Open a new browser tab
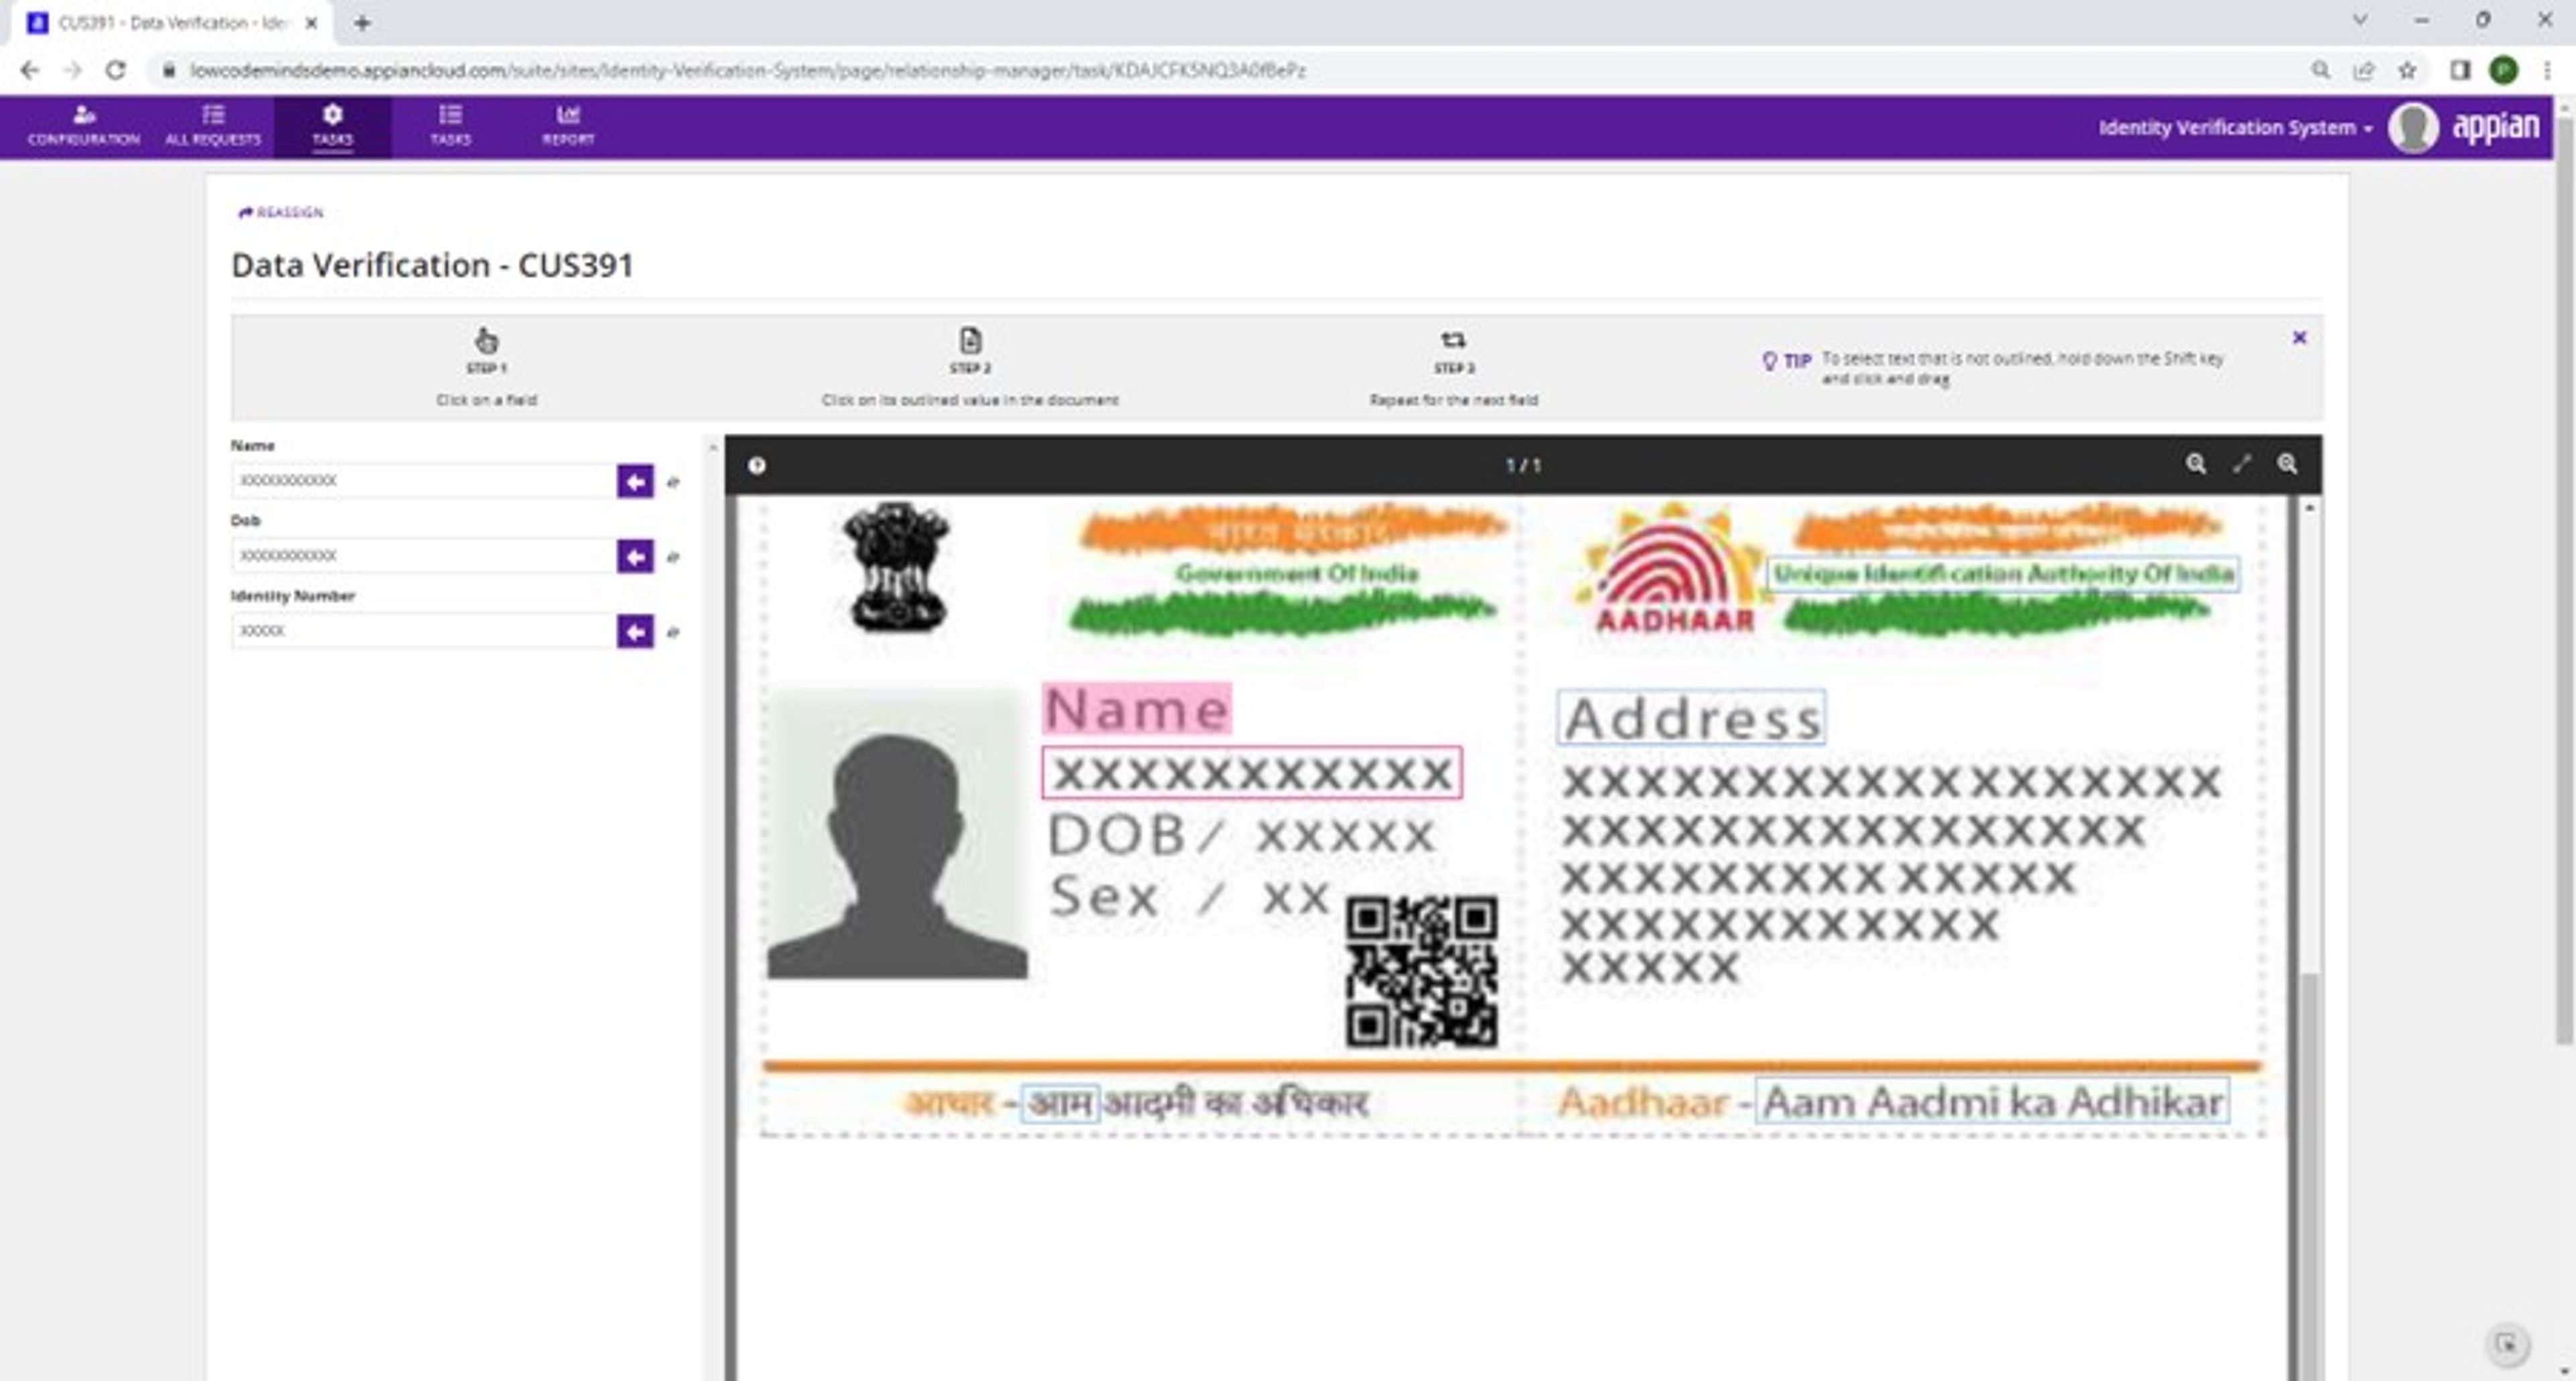The width and height of the screenshot is (2576, 1381). (x=362, y=23)
